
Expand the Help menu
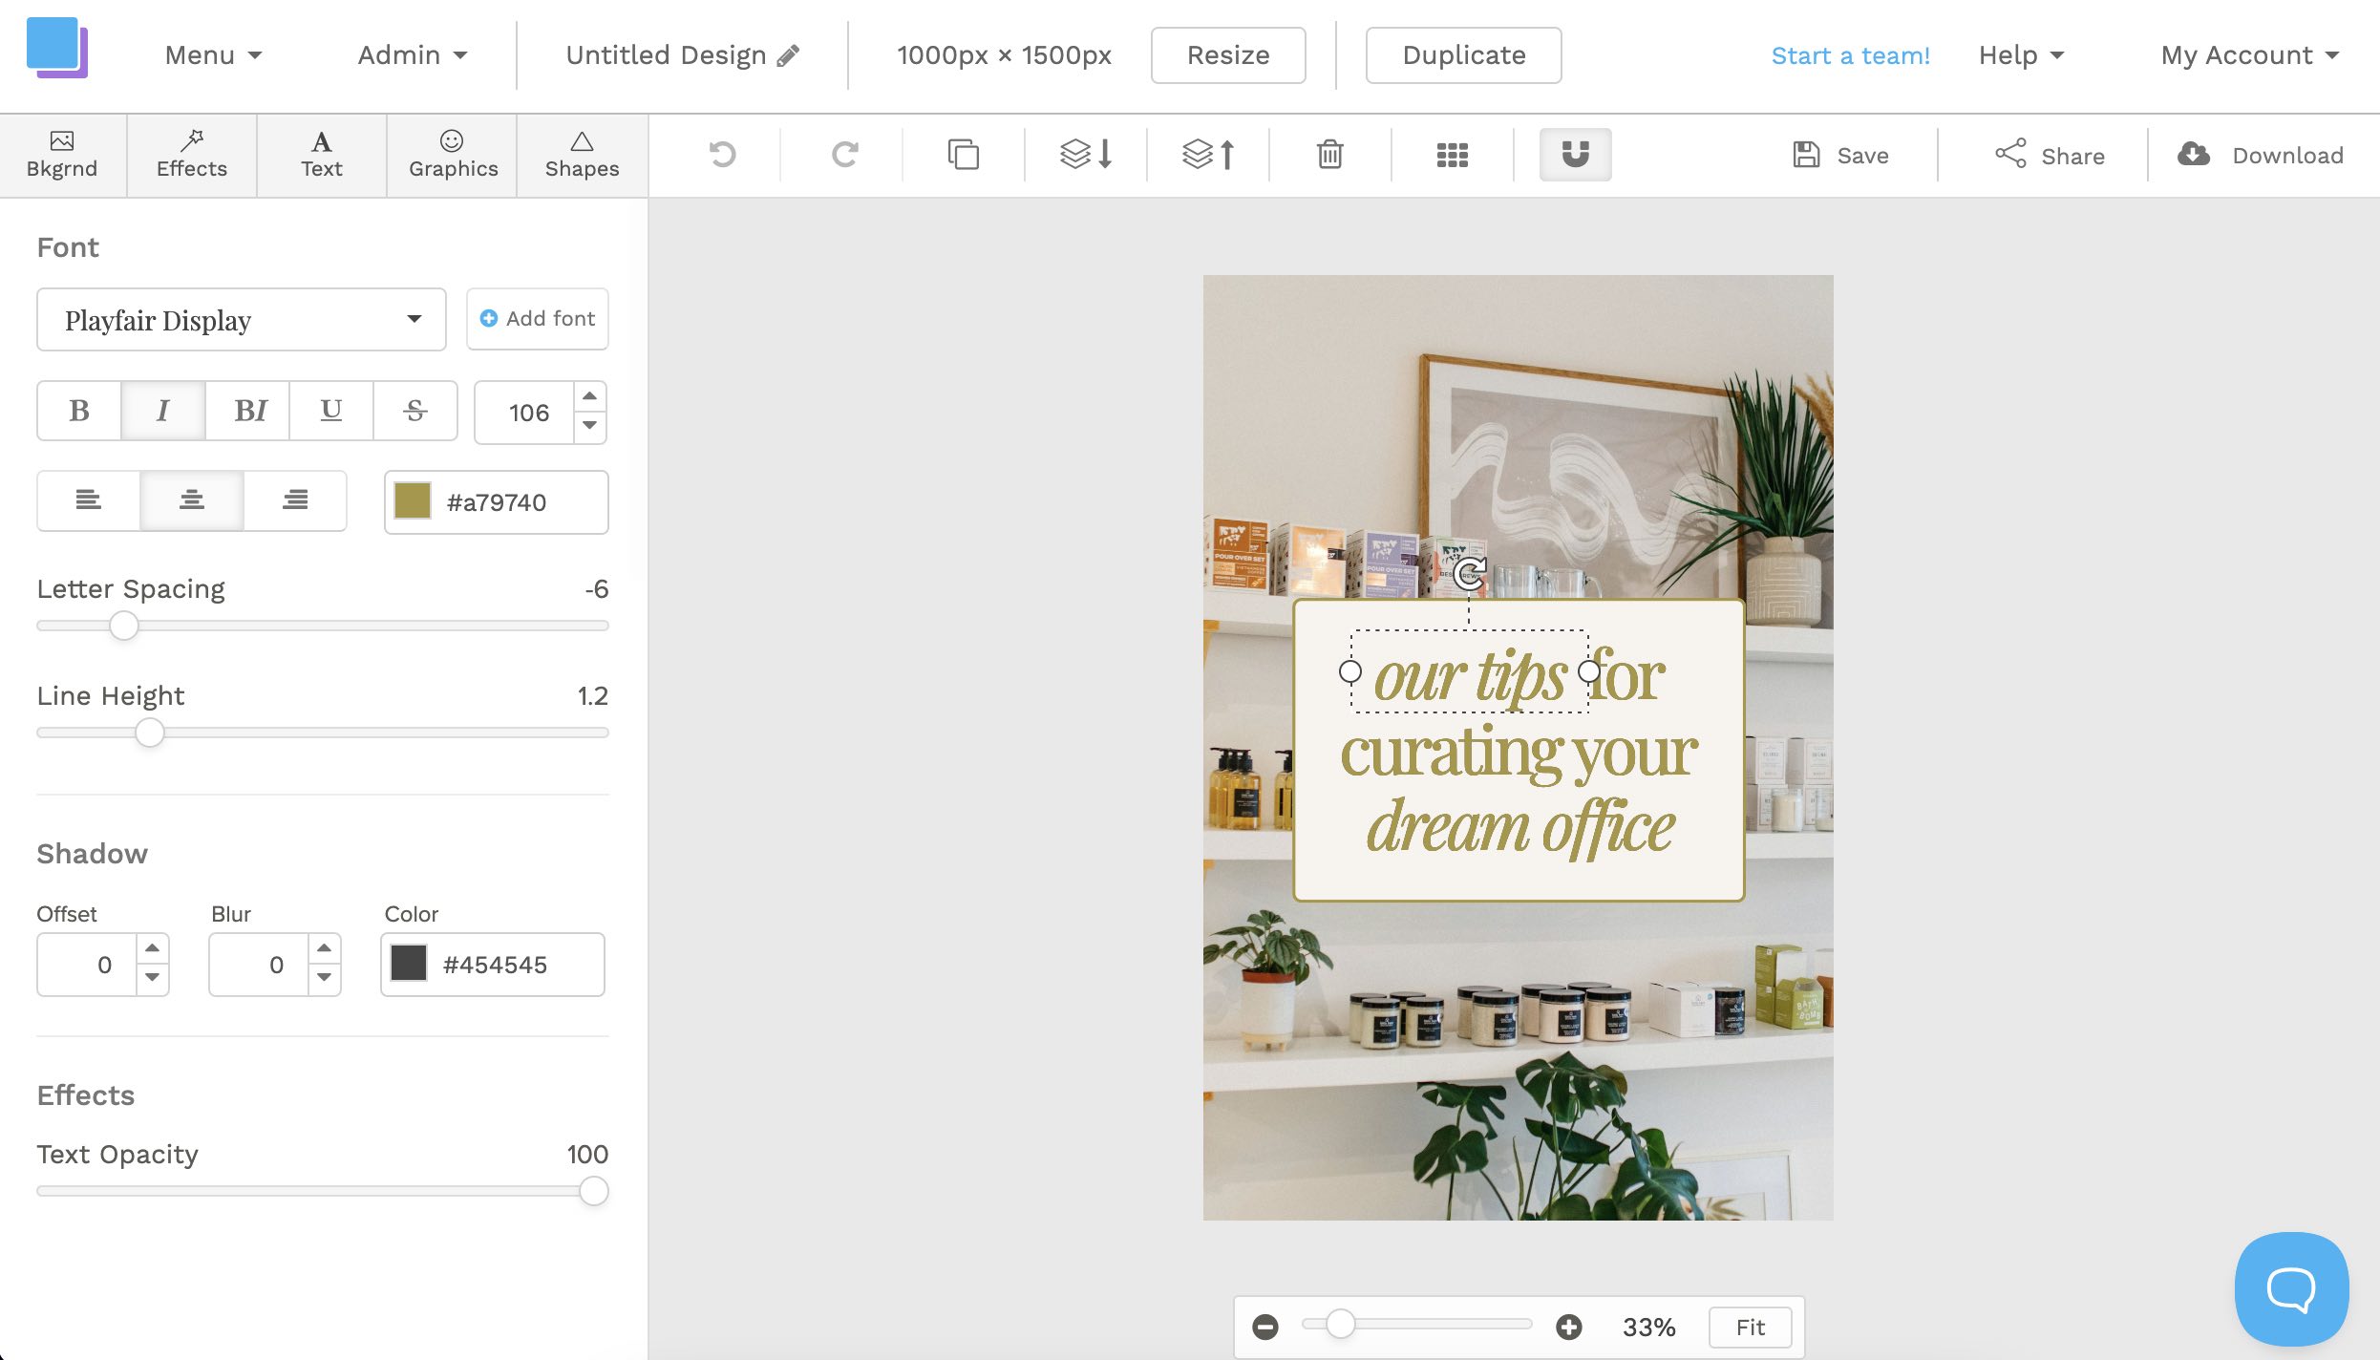click(2018, 54)
